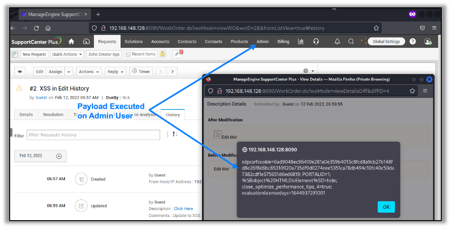Go back to request list arrow
The height and width of the screenshot is (228, 451).
20,72
